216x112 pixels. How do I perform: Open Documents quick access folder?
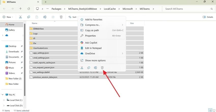click(x=12, y=57)
